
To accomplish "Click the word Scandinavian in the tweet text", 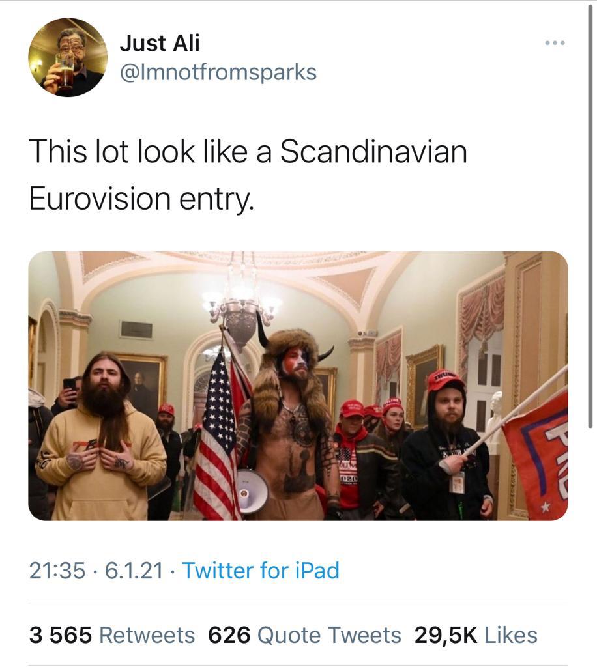I will pyautogui.click(x=373, y=151).
